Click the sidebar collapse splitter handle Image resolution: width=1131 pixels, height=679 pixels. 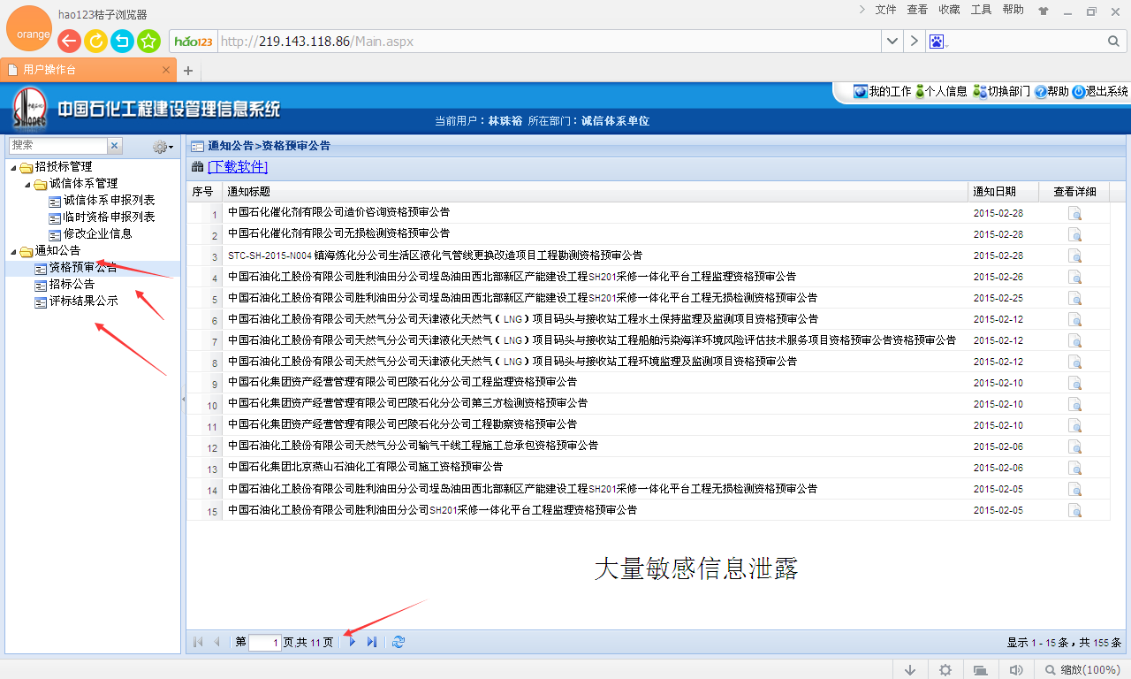[x=184, y=400]
